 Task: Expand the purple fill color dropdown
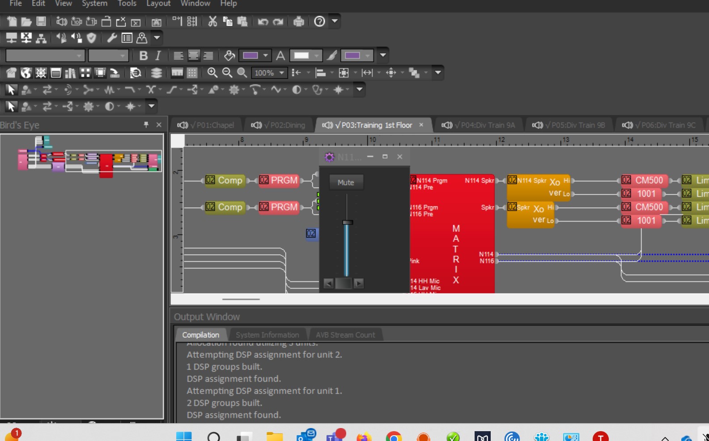click(x=266, y=55)
